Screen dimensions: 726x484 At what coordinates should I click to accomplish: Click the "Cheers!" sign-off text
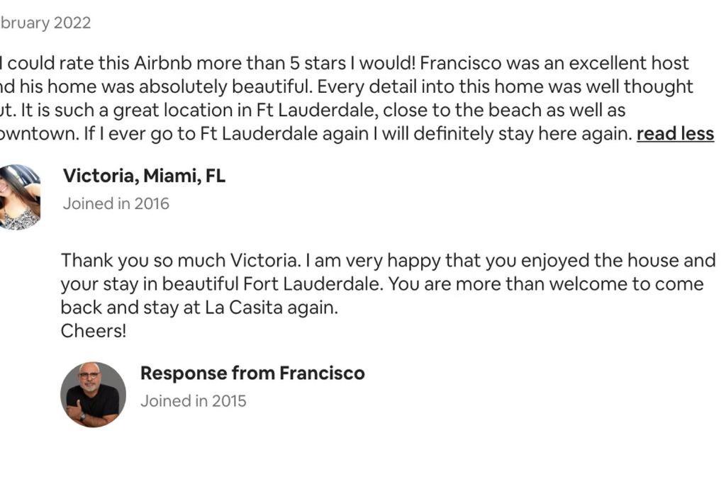93,331
